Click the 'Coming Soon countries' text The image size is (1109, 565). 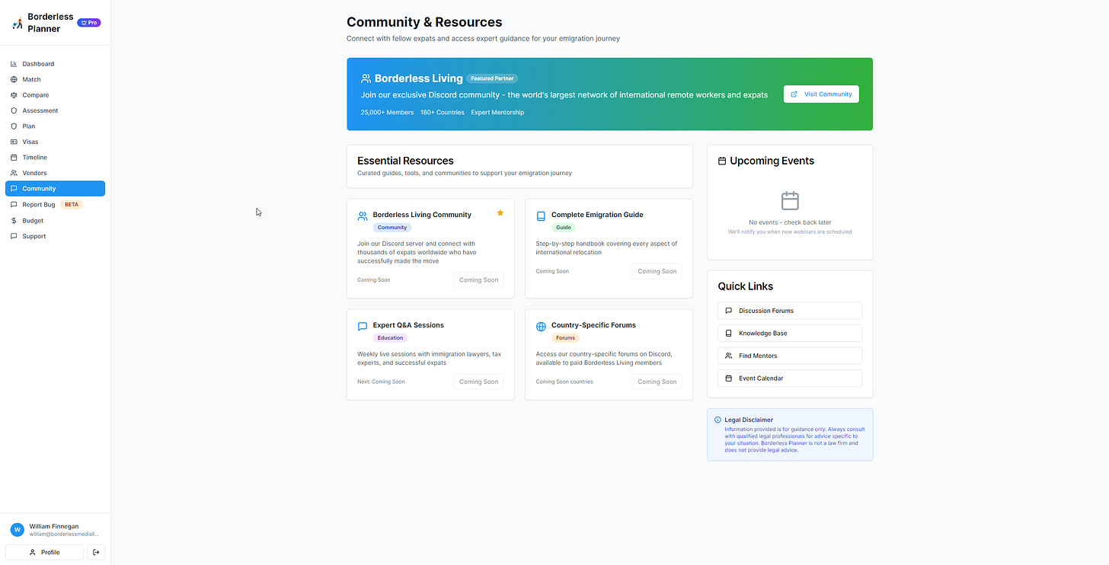click(564, 381)
